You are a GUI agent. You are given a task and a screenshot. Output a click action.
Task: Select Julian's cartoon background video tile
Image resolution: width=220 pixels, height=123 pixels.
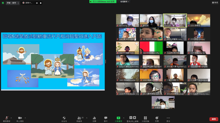tap(127, 34)
